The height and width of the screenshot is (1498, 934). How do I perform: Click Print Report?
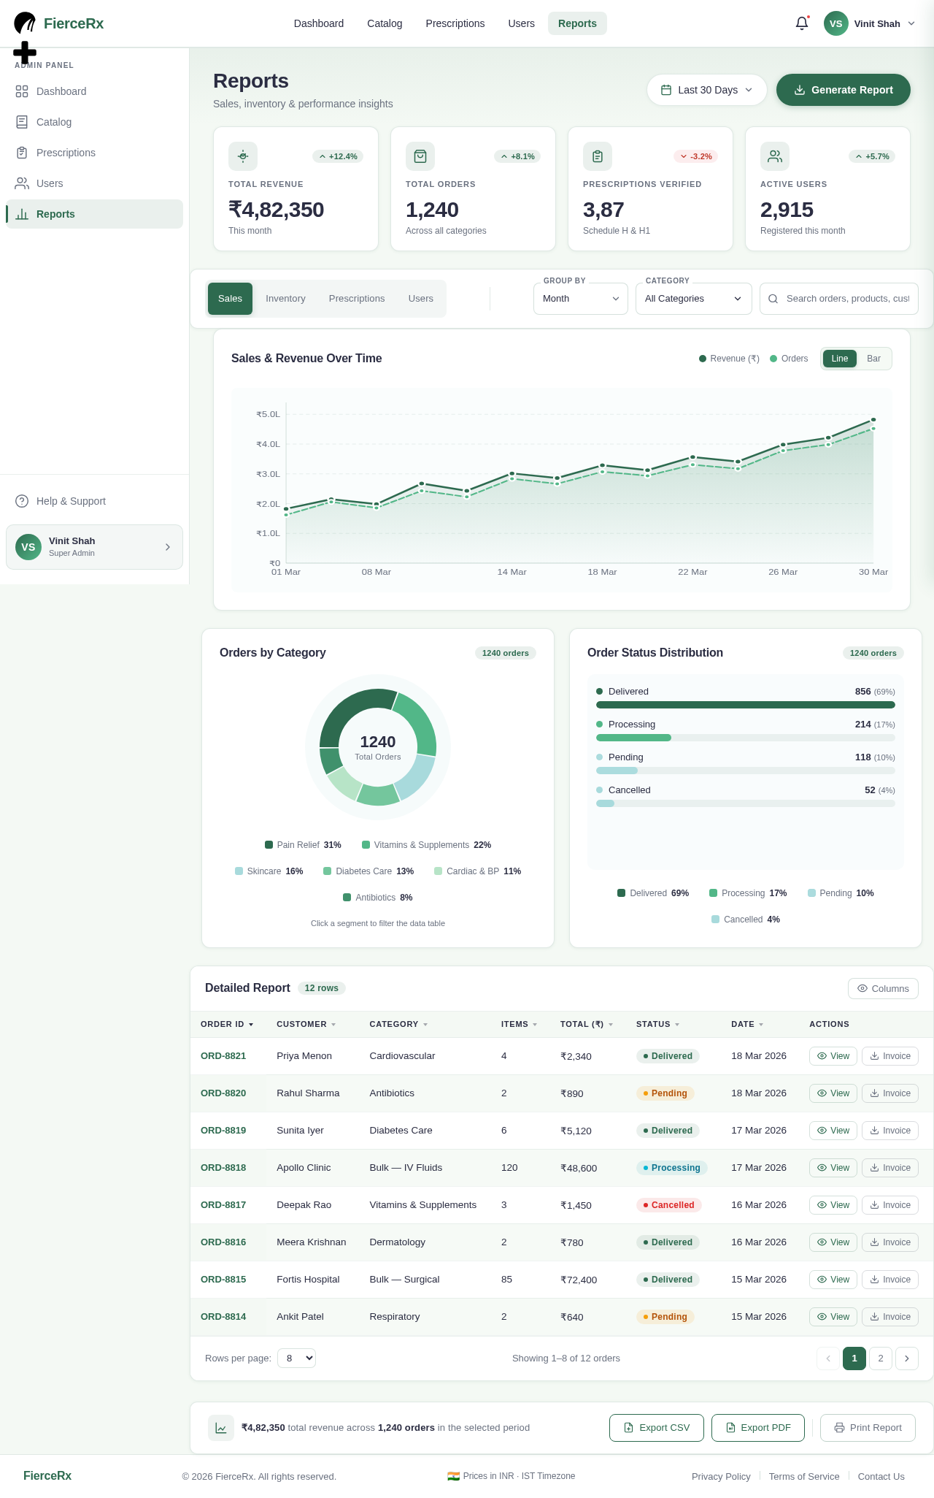868,1428
